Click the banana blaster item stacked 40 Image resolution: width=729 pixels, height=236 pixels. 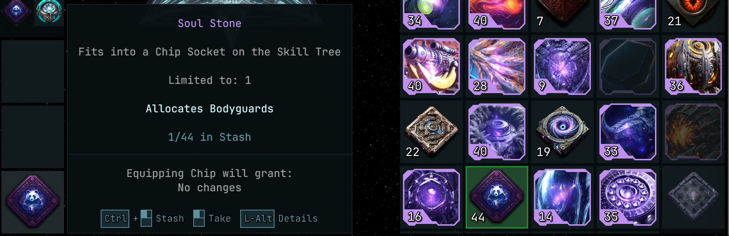[x=431, y=66]
